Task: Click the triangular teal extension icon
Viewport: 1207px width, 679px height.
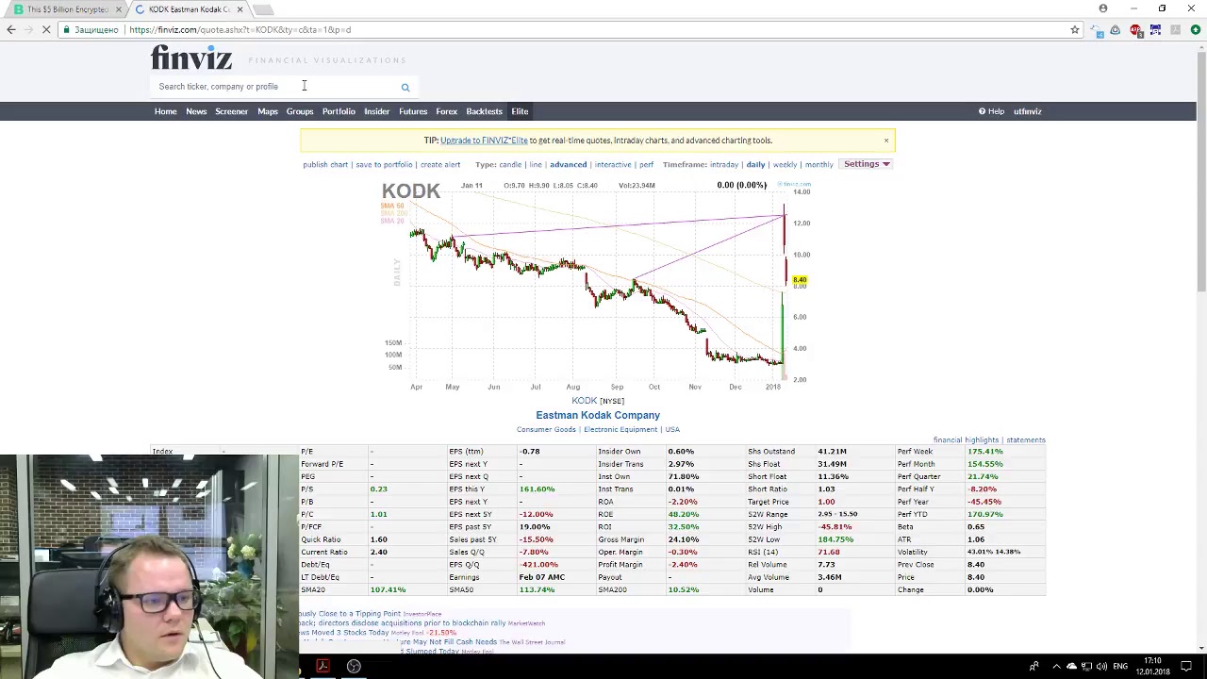Action: point(1116,30)
